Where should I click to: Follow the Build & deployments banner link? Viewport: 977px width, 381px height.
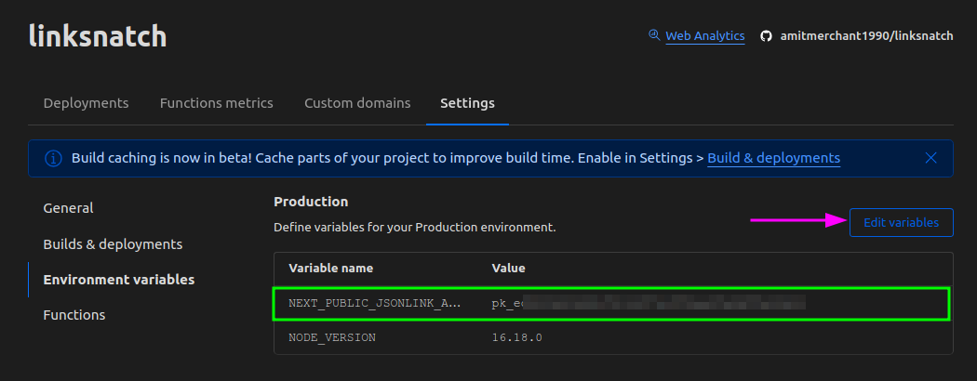point(774,158)
